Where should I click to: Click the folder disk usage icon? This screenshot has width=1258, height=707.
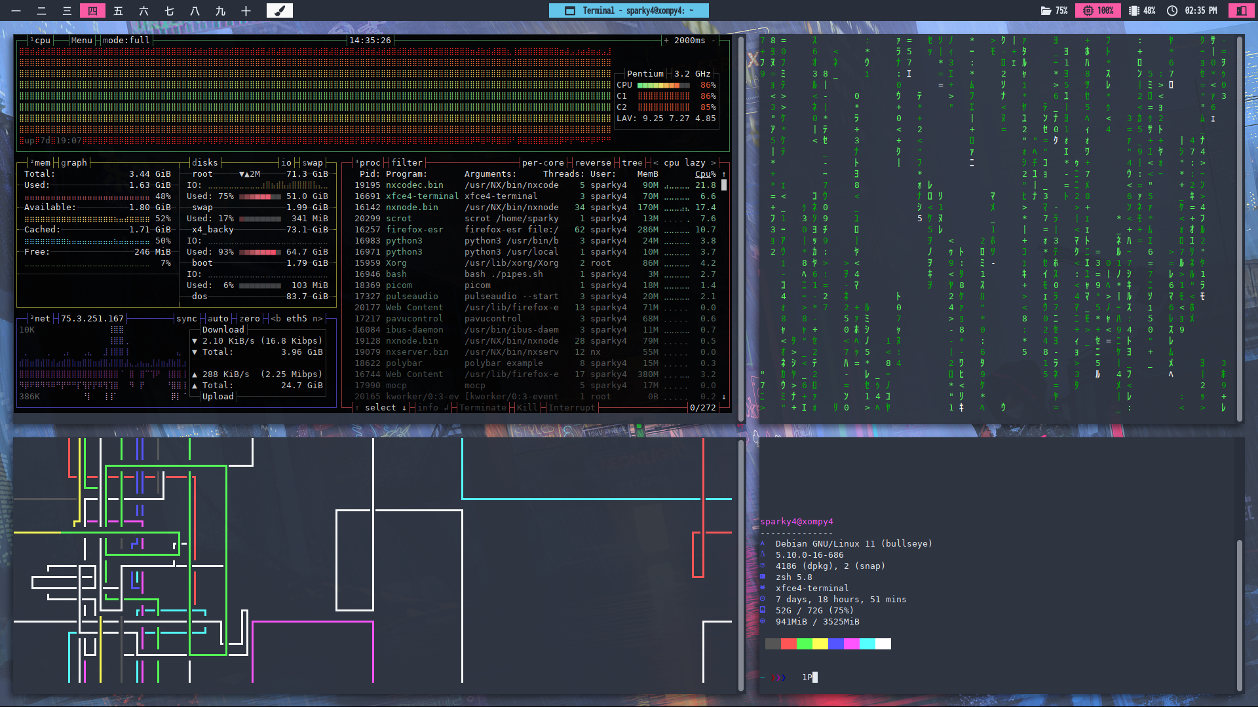click(x=1046, y=10)
